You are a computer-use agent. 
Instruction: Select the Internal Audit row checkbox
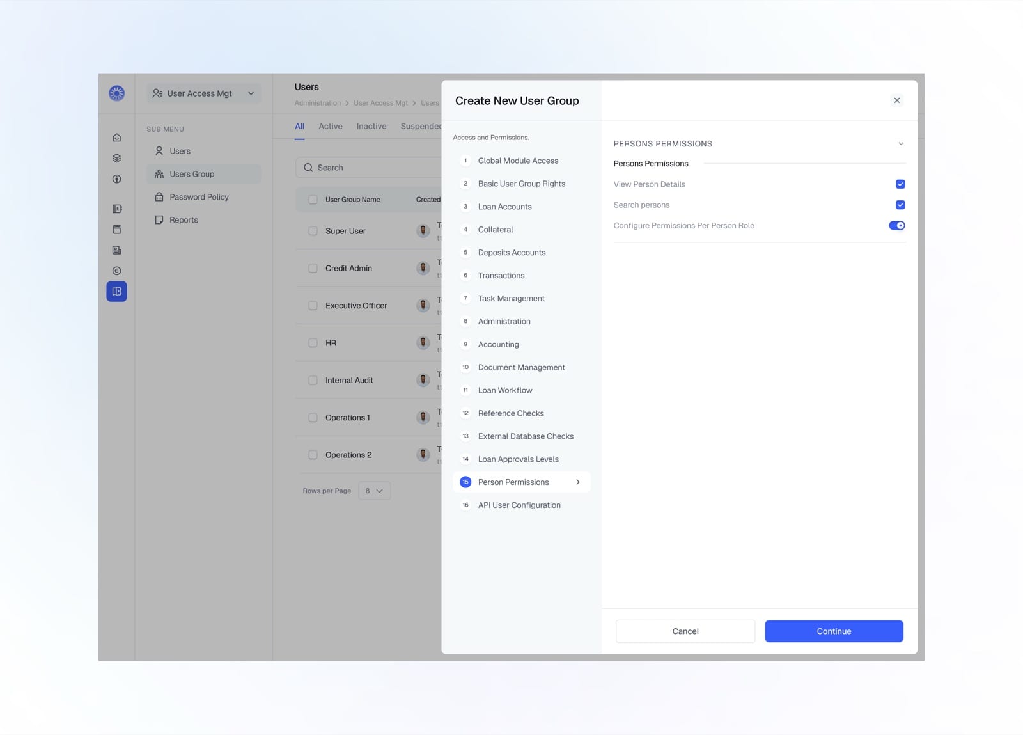point(313,380)
